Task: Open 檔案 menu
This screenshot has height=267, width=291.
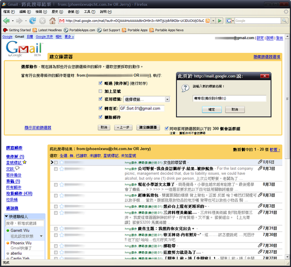Action: click(9, 12)
